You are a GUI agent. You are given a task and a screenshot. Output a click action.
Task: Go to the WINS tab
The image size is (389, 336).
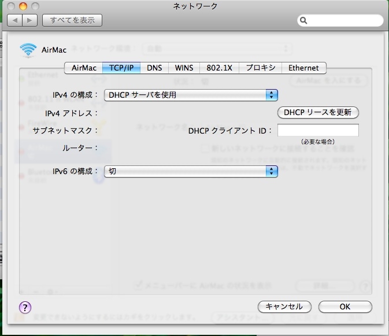(x=184, y=68)
